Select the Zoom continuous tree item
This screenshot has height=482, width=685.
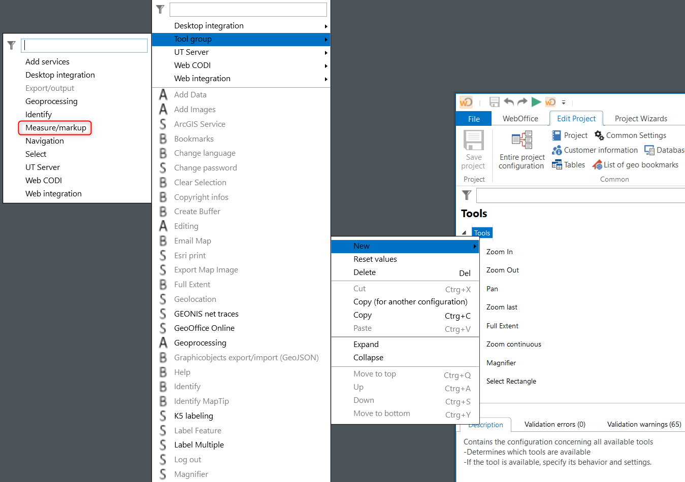pos(514,345)
